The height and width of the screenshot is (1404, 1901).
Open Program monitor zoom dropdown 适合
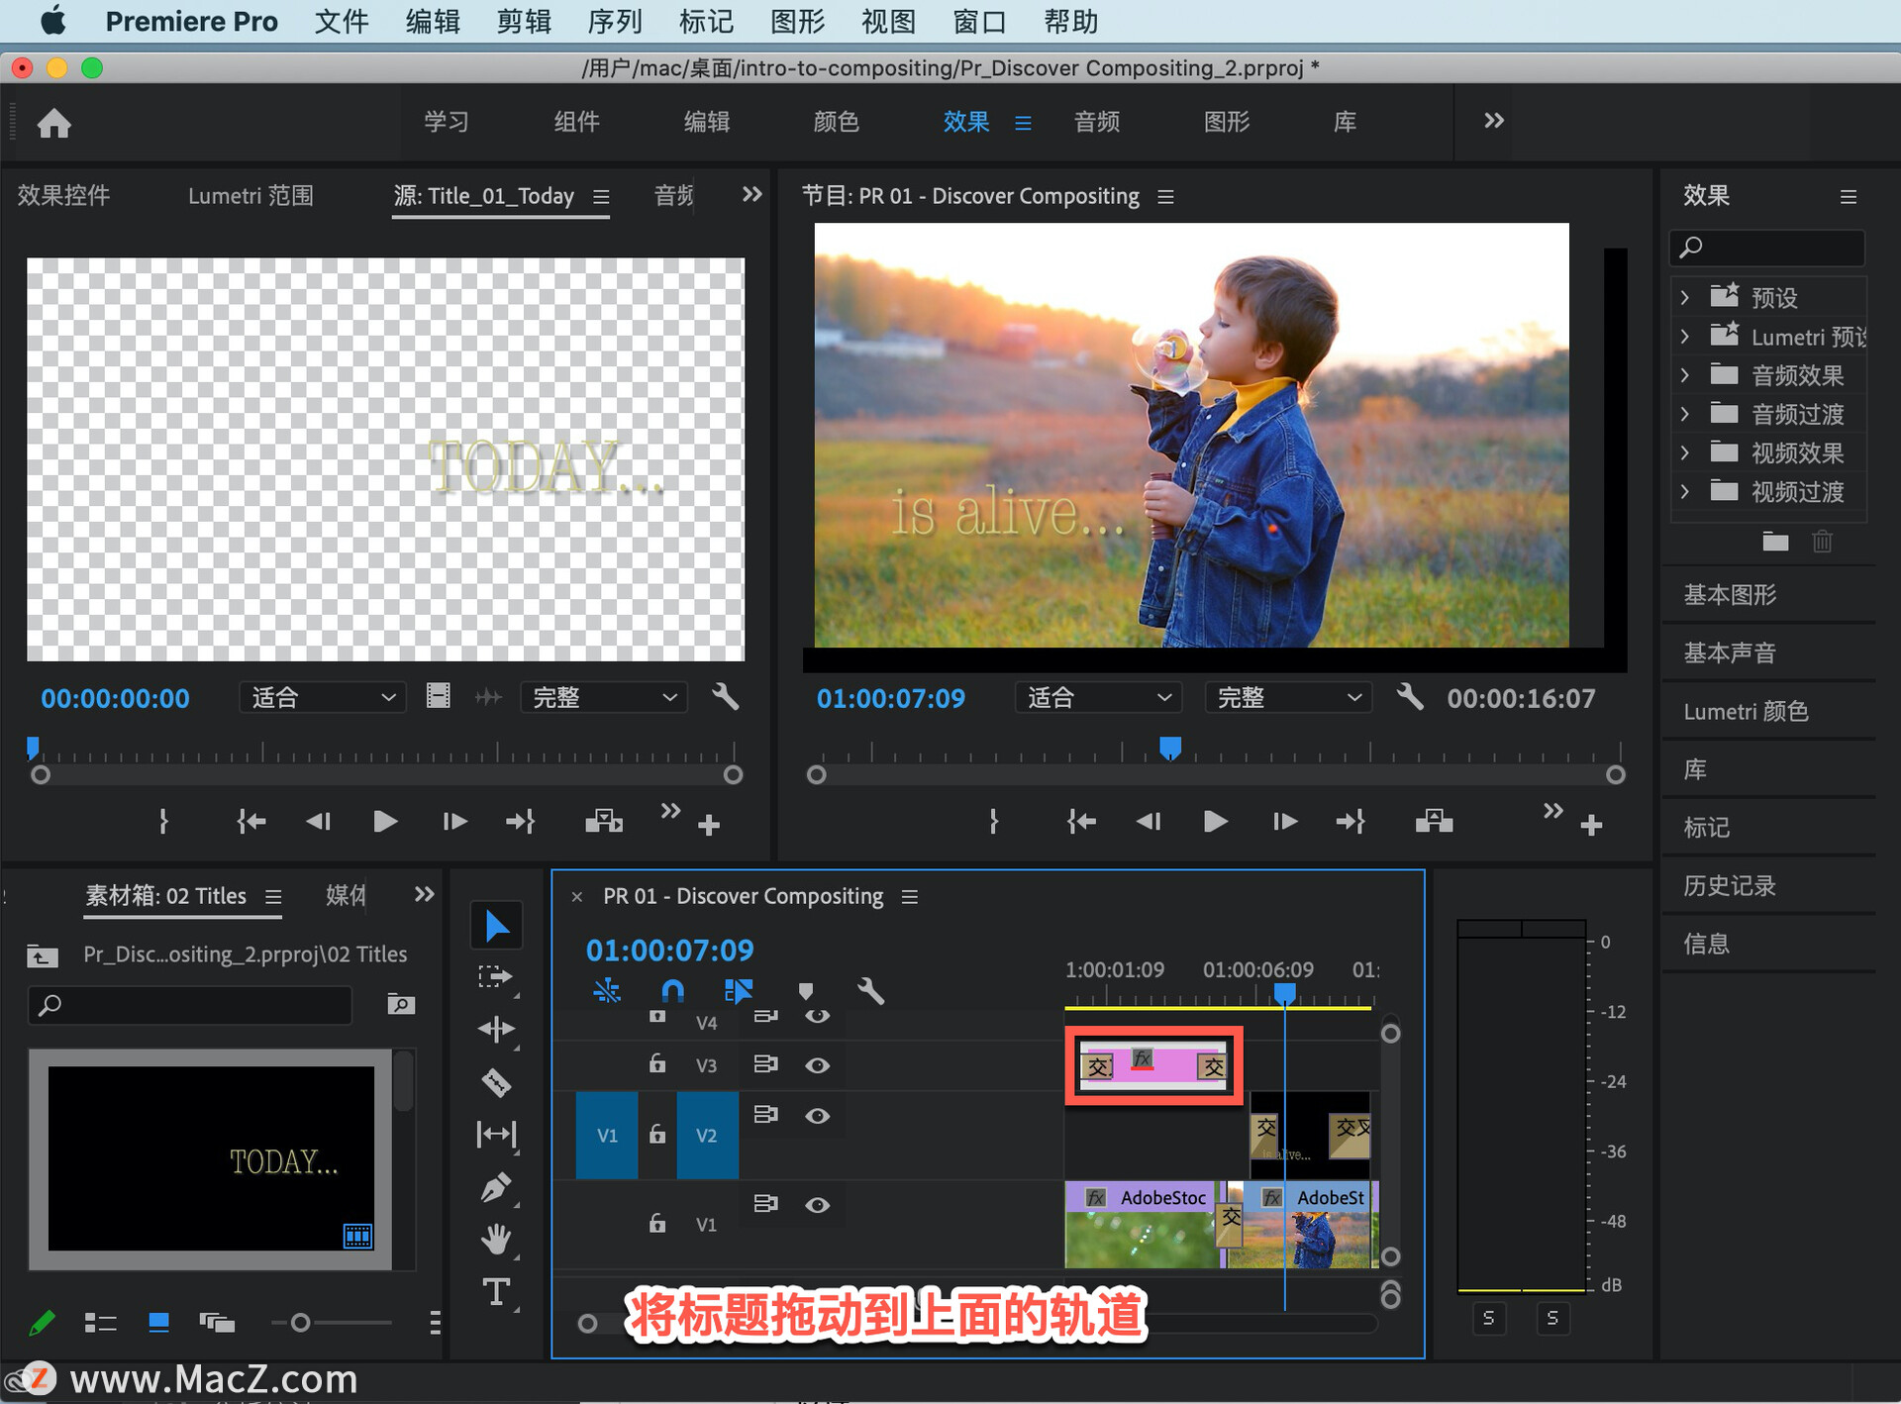tap(1099, 697)
